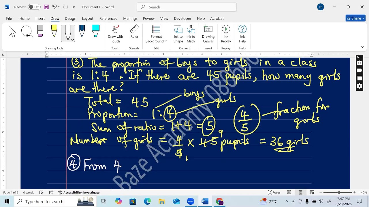The width and height of the screenshot is (369, 207).
Task: Open spelling and proofing check icon
Action: coord(41,192)
